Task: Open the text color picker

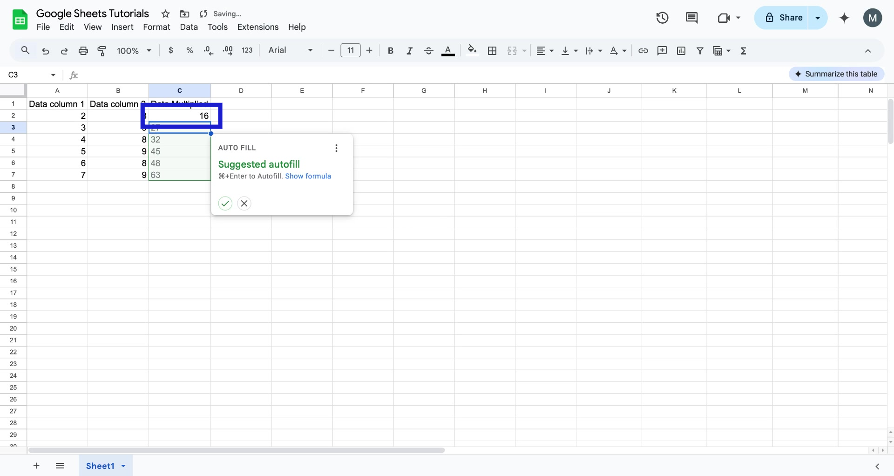Action: click(448, 50)
